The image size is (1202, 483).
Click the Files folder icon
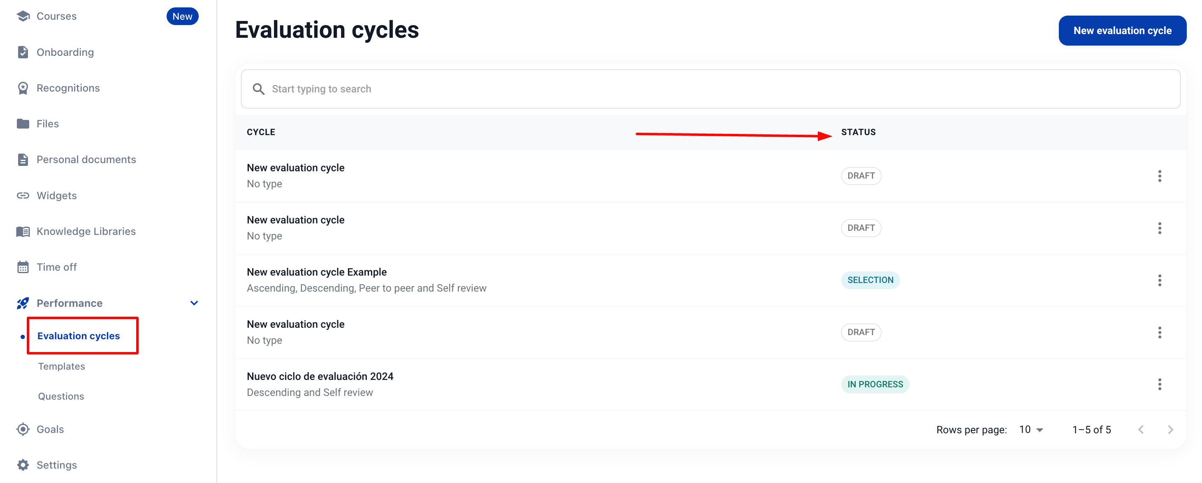tap(23, 124)
